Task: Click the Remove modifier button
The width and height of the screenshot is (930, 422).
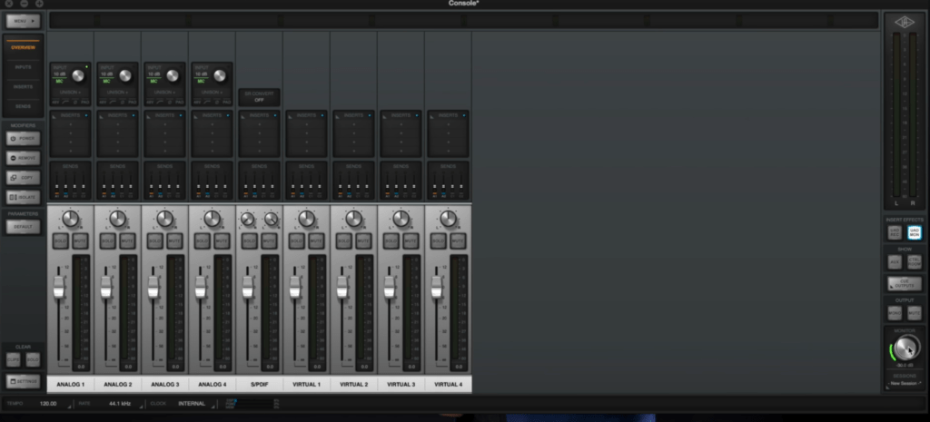Action: click(x=23, y=158)
